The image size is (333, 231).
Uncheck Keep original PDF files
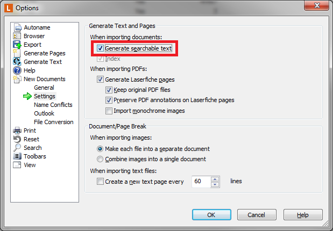[x=109, y=90]
